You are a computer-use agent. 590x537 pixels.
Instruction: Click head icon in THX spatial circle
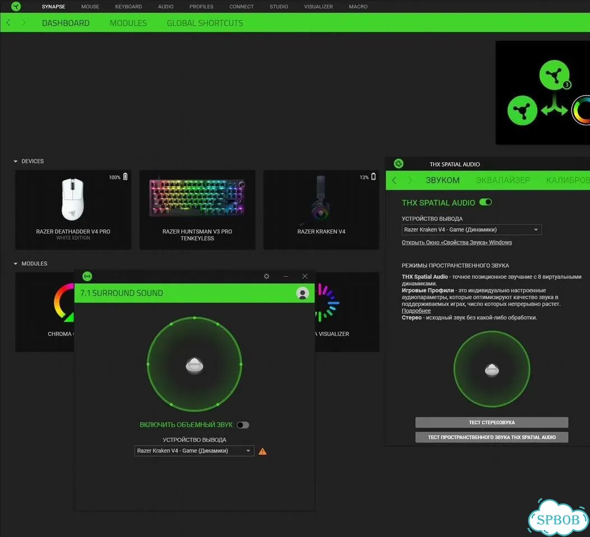[x=492, y=370]
